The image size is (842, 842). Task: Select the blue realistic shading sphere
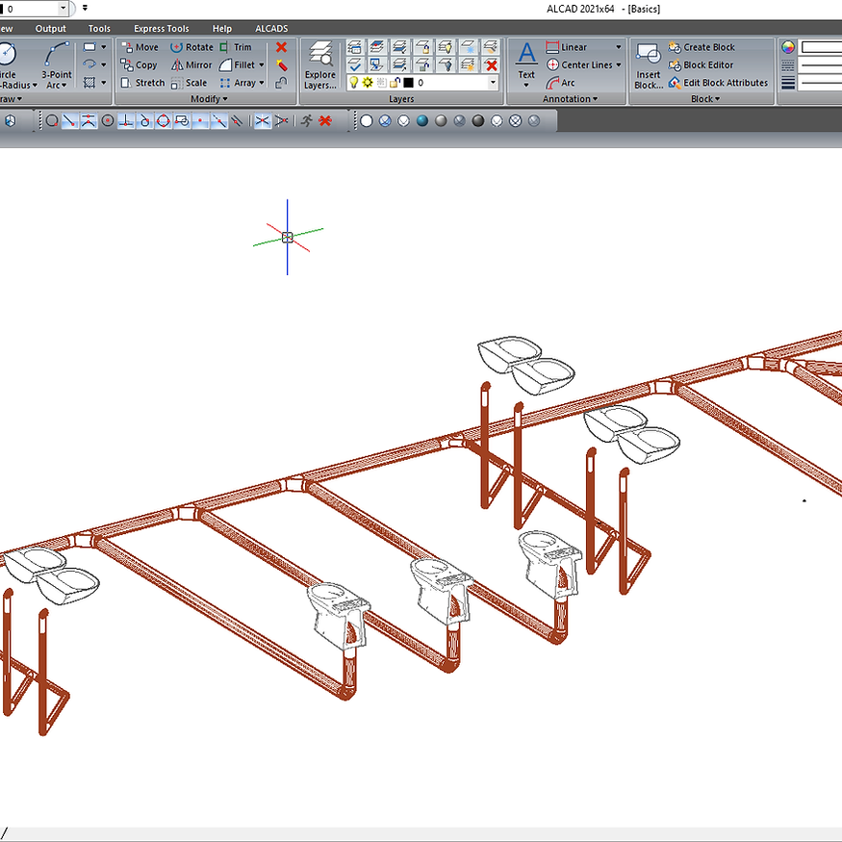[422, 121]
